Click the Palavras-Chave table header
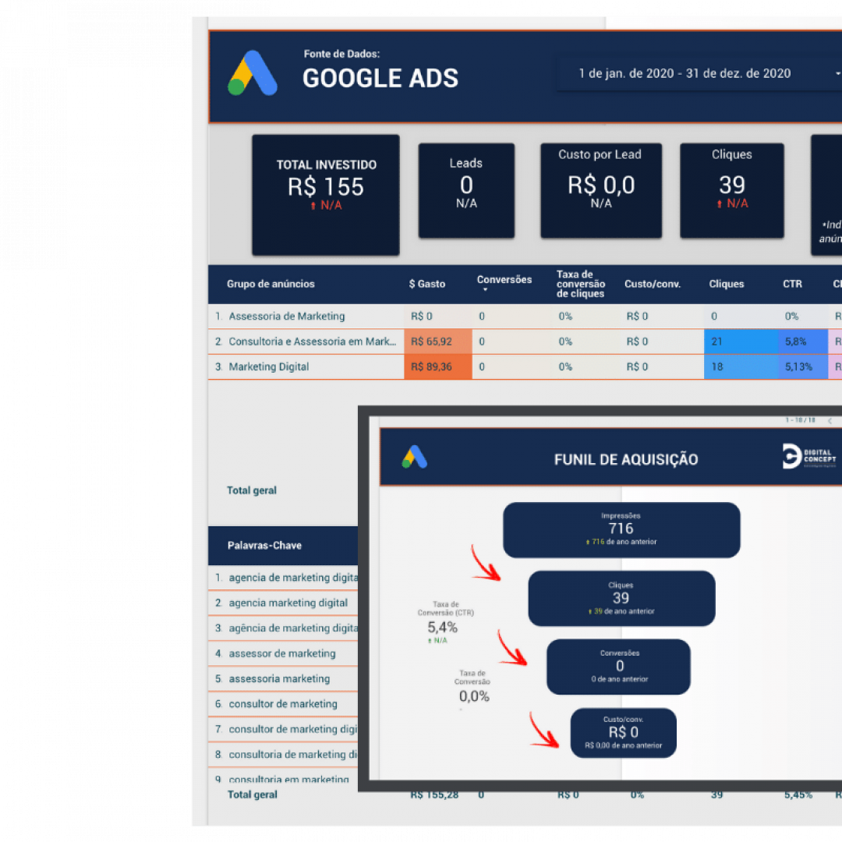This screenshot has width=842, height=842. point(264,546)
